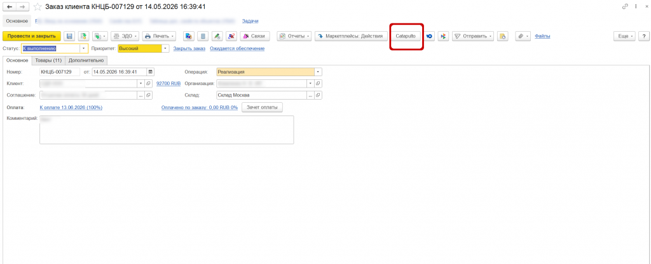Viewport: 651px width, 264px height.
Task: Click the help question mark button
Action: pos(644,36)
